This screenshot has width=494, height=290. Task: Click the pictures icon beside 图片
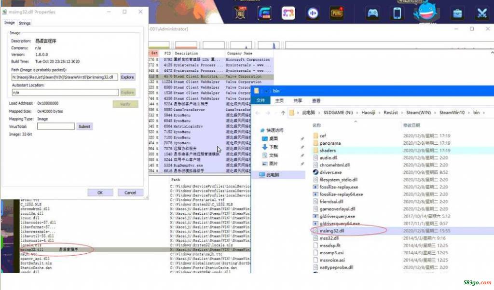click(265, 164)
